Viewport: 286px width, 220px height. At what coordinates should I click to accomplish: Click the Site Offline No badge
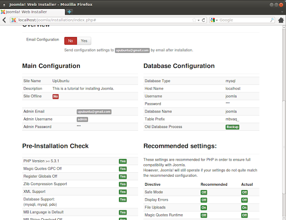[55, 96]
